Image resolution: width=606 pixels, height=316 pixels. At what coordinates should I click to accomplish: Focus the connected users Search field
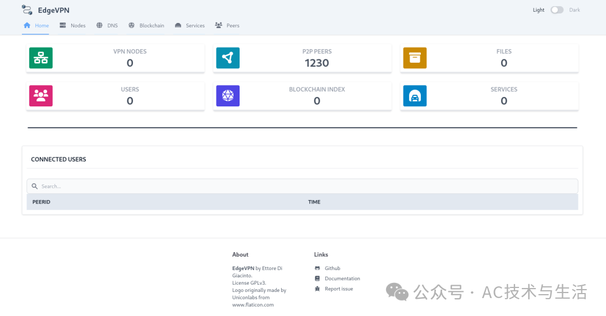[303, 186]
